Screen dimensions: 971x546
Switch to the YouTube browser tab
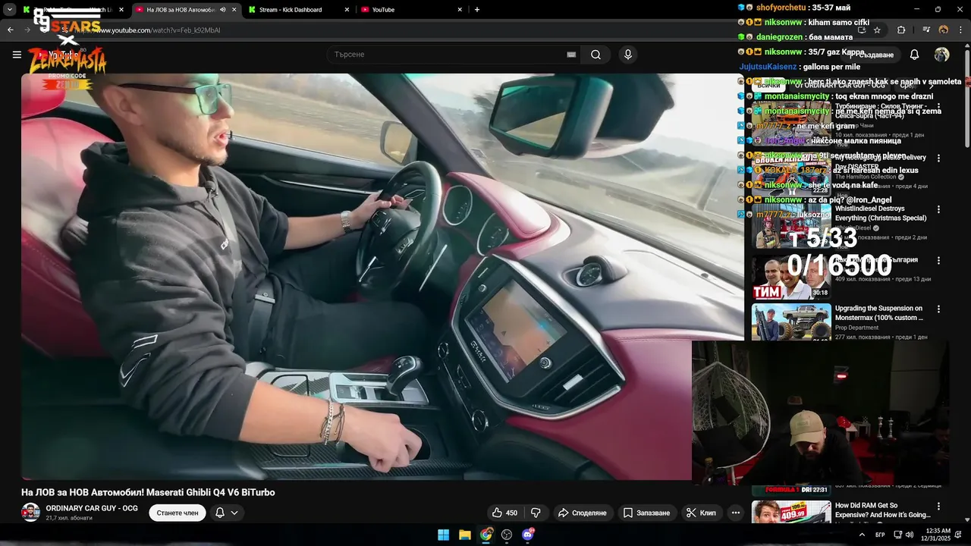[x=410, y=10]
